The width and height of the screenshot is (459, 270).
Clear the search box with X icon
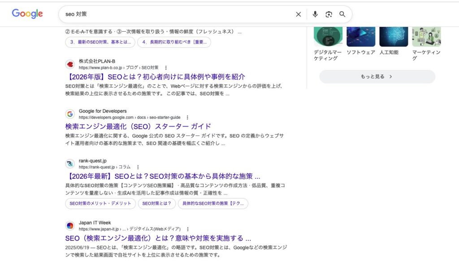(299, 14)
